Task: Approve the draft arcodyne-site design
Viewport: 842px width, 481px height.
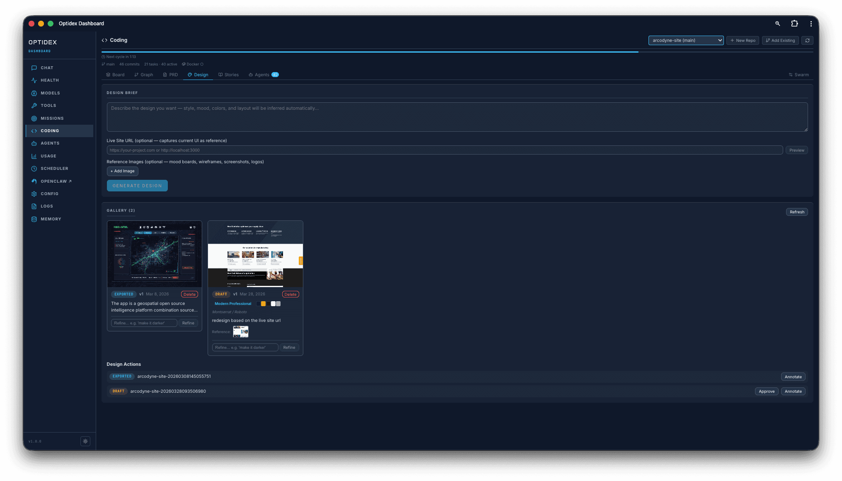Action: coord(766,392)
